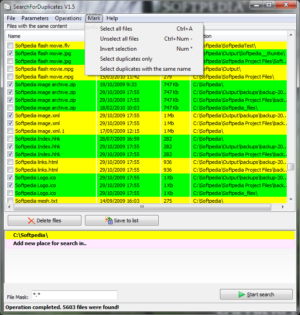Click the red X Delete files icon
Screen dimensions: 300x315
click(31, 220)
